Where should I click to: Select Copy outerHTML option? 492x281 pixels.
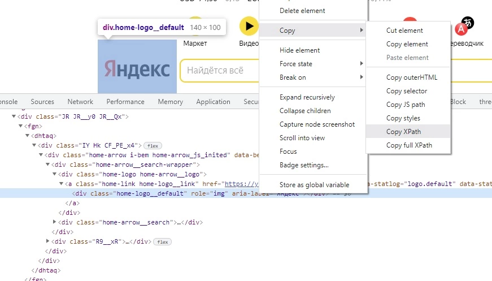click(408, 77)
